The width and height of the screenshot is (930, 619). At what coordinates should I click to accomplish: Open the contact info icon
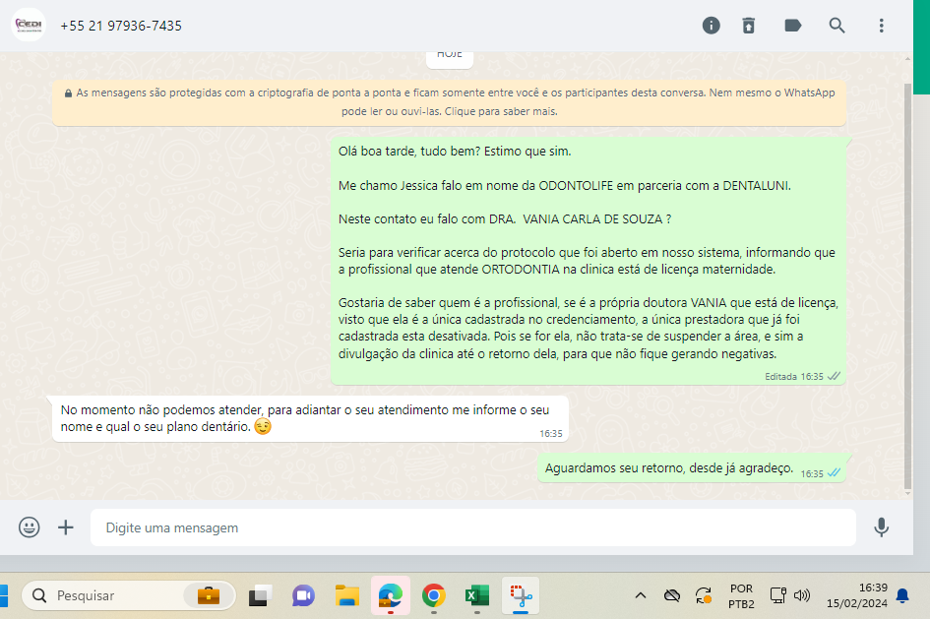[712, 26]
